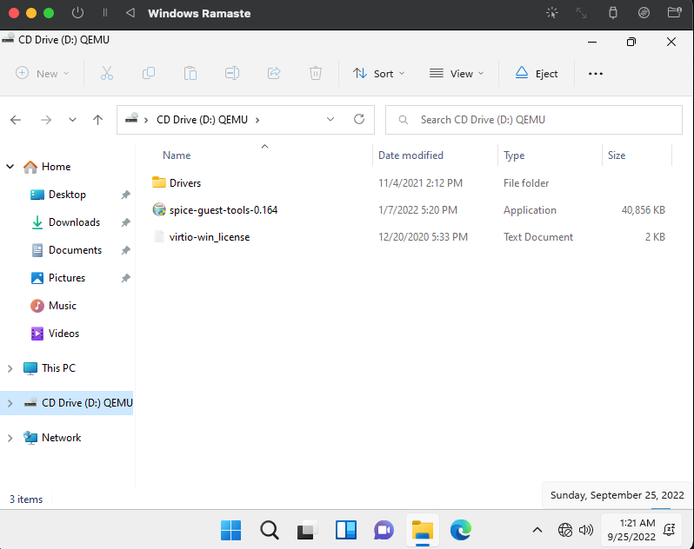Image resolution: width=694 pixels, height=549 pixels.
Task: Unpin Desktop using its pin icon
Action: pyautogui.click(x=126, y=195)
